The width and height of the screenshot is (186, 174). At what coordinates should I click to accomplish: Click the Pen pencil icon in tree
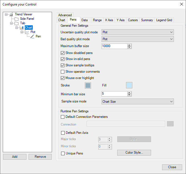click(x=32, y=36)
